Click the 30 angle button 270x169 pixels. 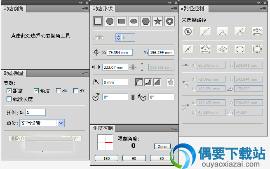click(162, 158)
